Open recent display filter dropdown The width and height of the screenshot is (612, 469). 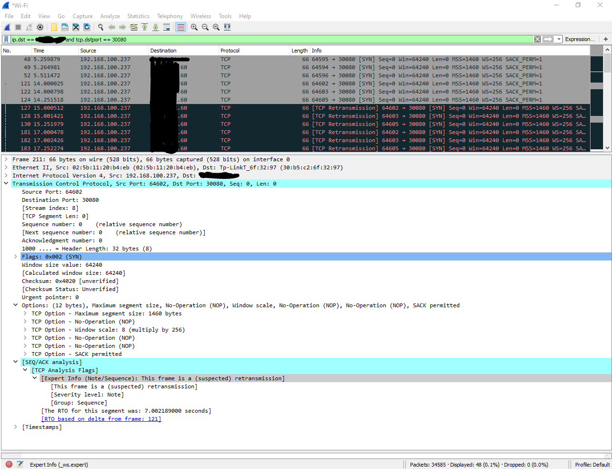coord(559,39)
